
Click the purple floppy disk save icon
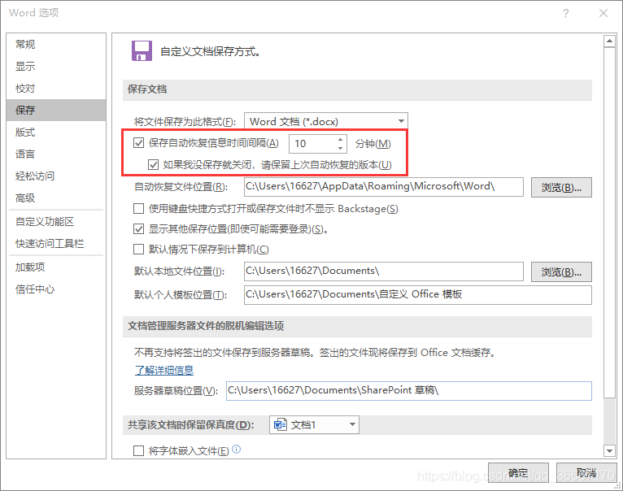142,51
